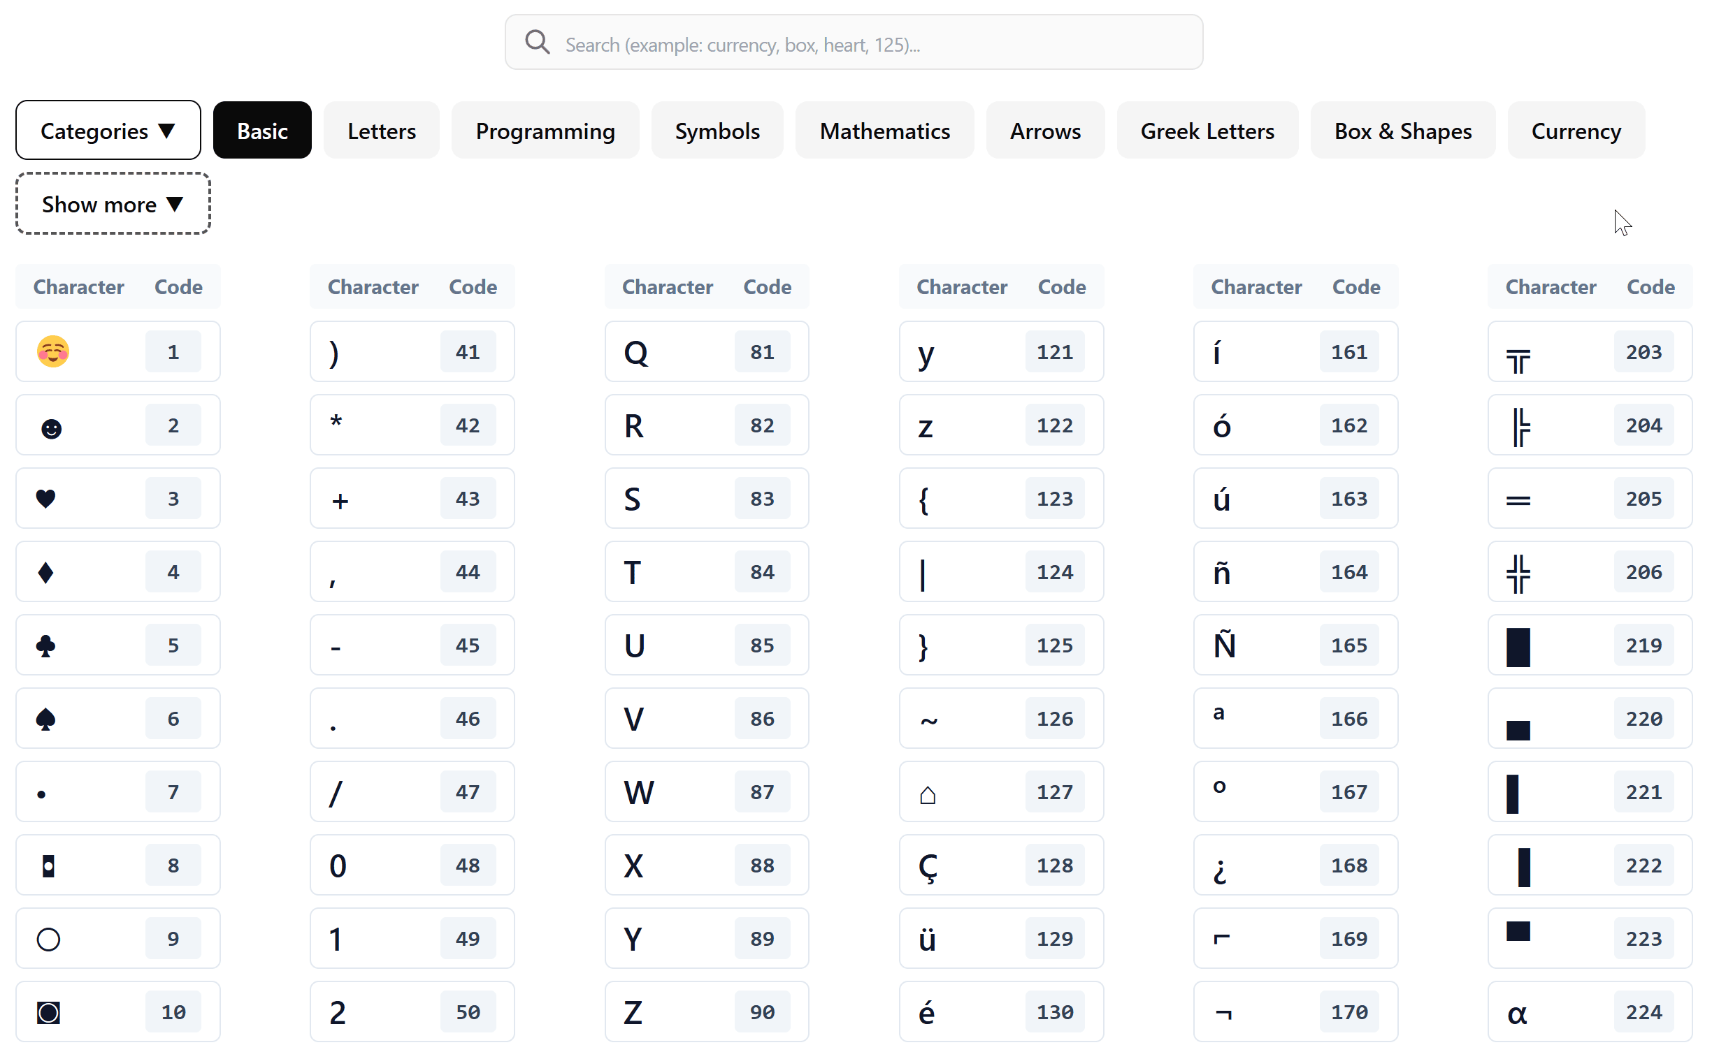Click the smiley emoji character for code 1

click(x=53, y=351)
